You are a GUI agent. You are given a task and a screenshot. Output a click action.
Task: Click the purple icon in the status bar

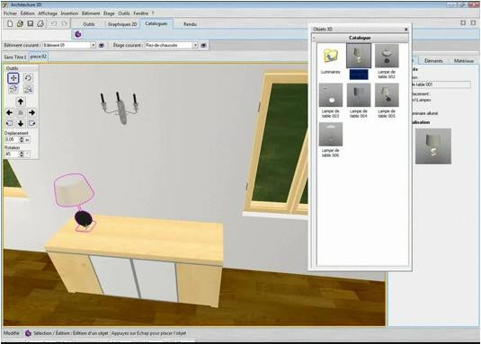[28, 333]
